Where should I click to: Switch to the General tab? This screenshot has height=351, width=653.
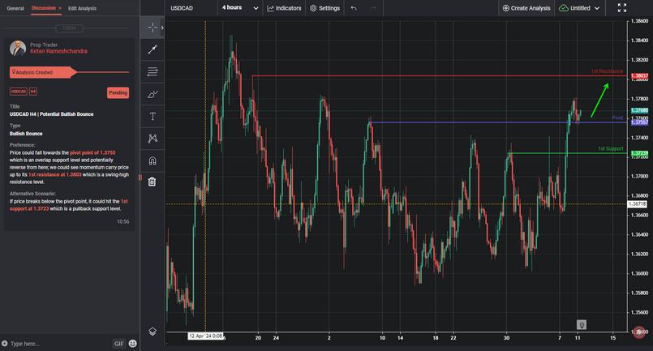(x=15, y=8)
